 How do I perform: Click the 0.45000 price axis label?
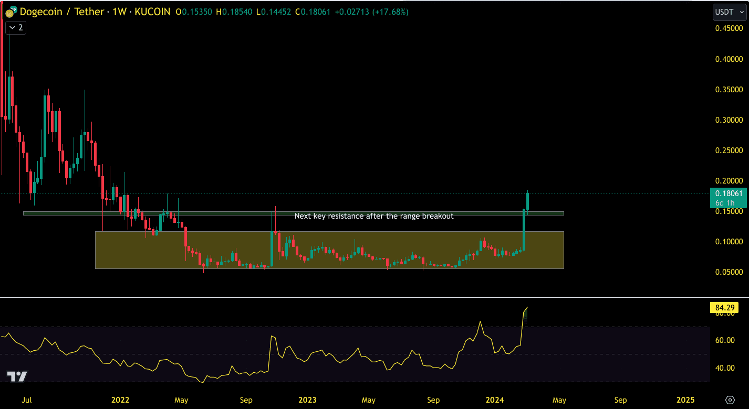pyautogui.click(x=729, y=28)
